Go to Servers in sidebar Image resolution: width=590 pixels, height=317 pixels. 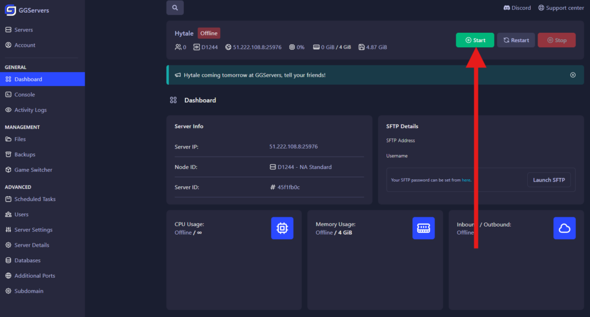(x=42, y=30)
